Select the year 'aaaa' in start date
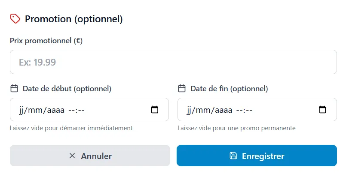The height and width of the screenshot is (174, 349). (x=55, y=110)
